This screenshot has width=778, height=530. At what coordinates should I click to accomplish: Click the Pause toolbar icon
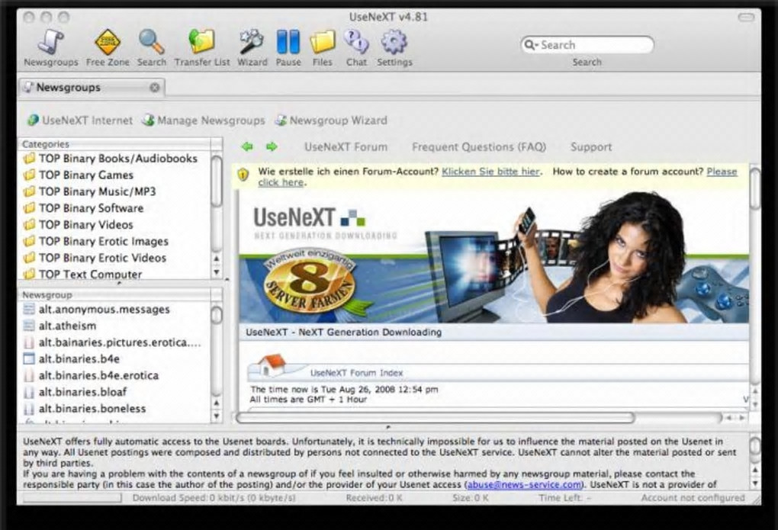pos(288,42)
